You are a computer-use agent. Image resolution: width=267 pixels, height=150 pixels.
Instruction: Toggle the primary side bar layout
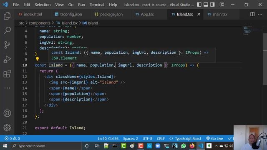pos(199,5)
